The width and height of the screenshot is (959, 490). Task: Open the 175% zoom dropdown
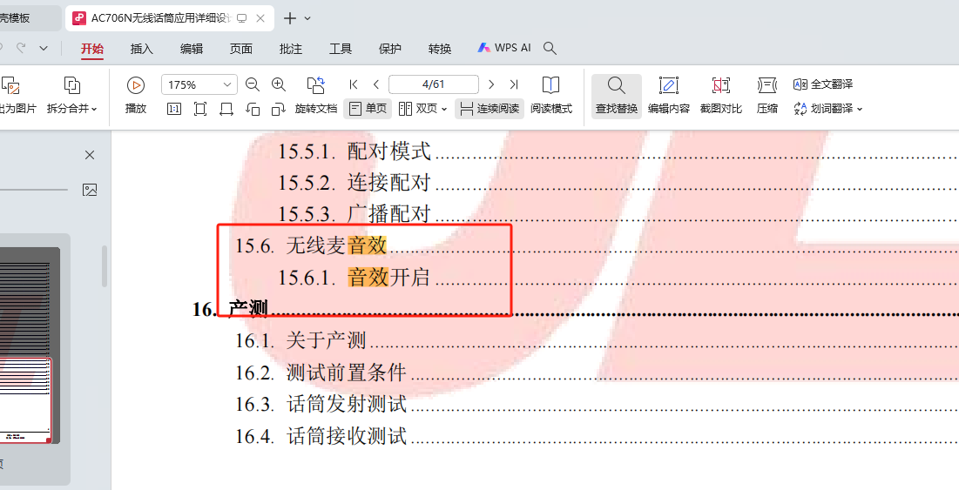coord(227,84)
